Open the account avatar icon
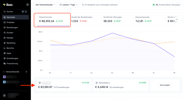The width and height of the screenshot is (185, 100). (x=4, y=95)
